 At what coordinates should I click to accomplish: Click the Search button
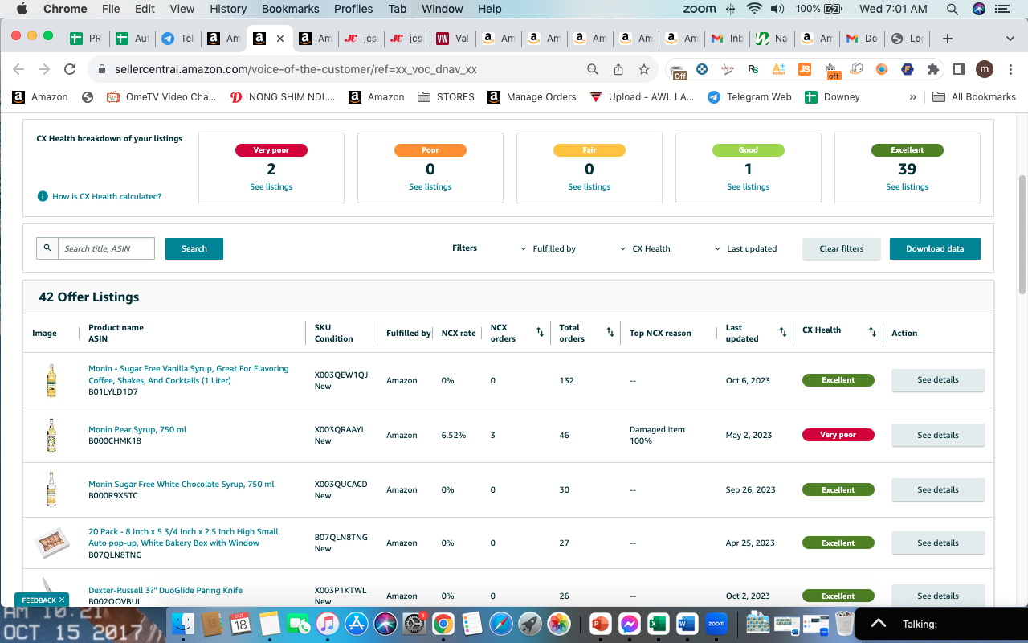194,249
